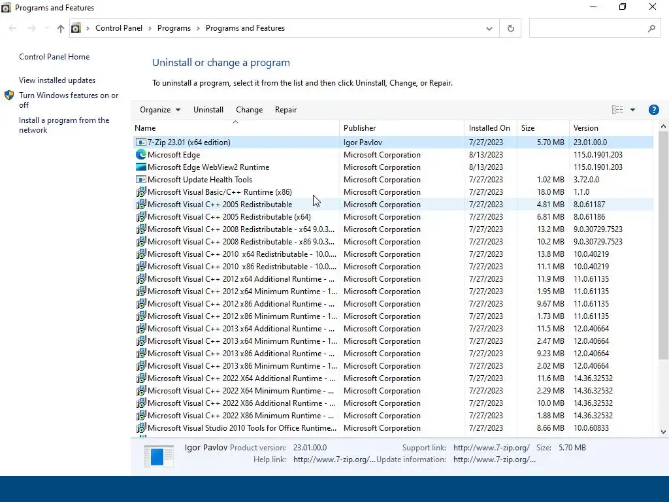Click the Visual C++ 2005 Redistributable (x64) icon

tap(141, 216)
